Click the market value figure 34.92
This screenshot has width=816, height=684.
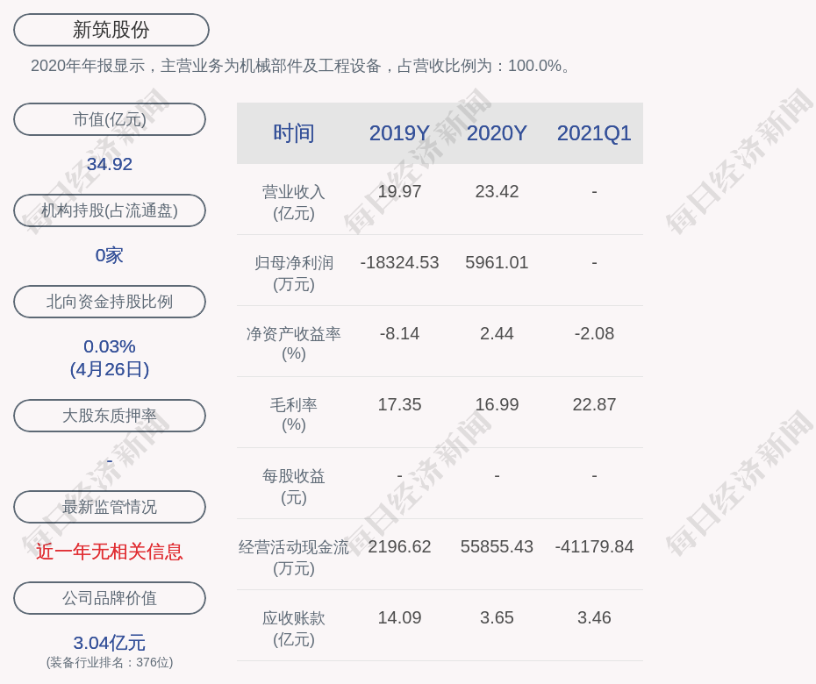(x=110, y=164)
